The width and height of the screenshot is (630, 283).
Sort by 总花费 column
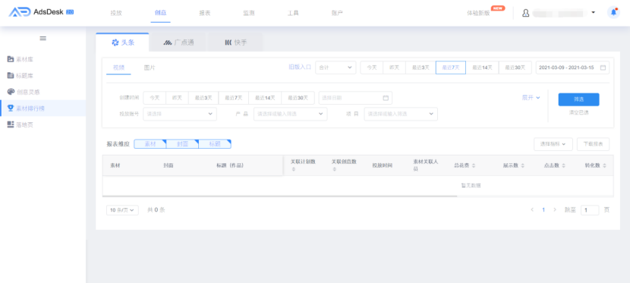[474, 165]
